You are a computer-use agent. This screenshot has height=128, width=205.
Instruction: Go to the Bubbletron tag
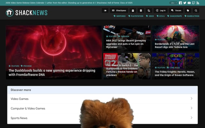[x=192, y=16]
